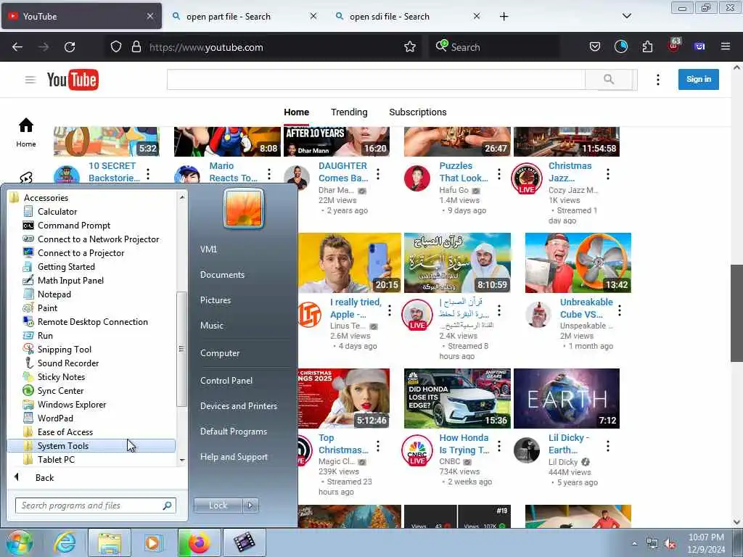Open the Firefox application menu
The width and height of the screenshot is (743, 557).
(x=725, y=46)
